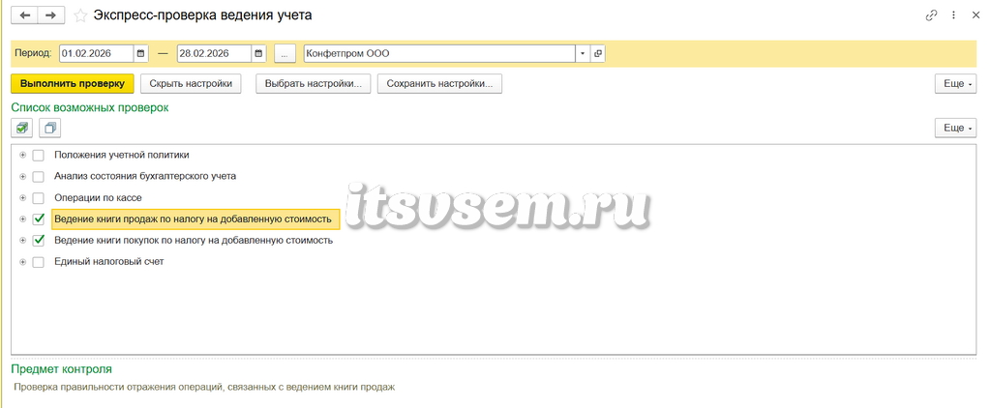Open calendar for start date 01.02.2026
Viewport: 991px width, 408px height.
[141, 54]
